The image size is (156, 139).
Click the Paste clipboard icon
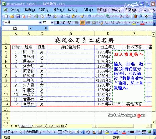(74, 16)
